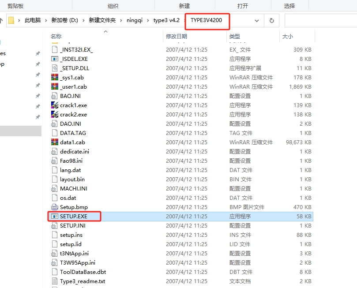The image size is (357, 288).
Task: Open the address bar history dropdown arrow
Action: (257, 20)
